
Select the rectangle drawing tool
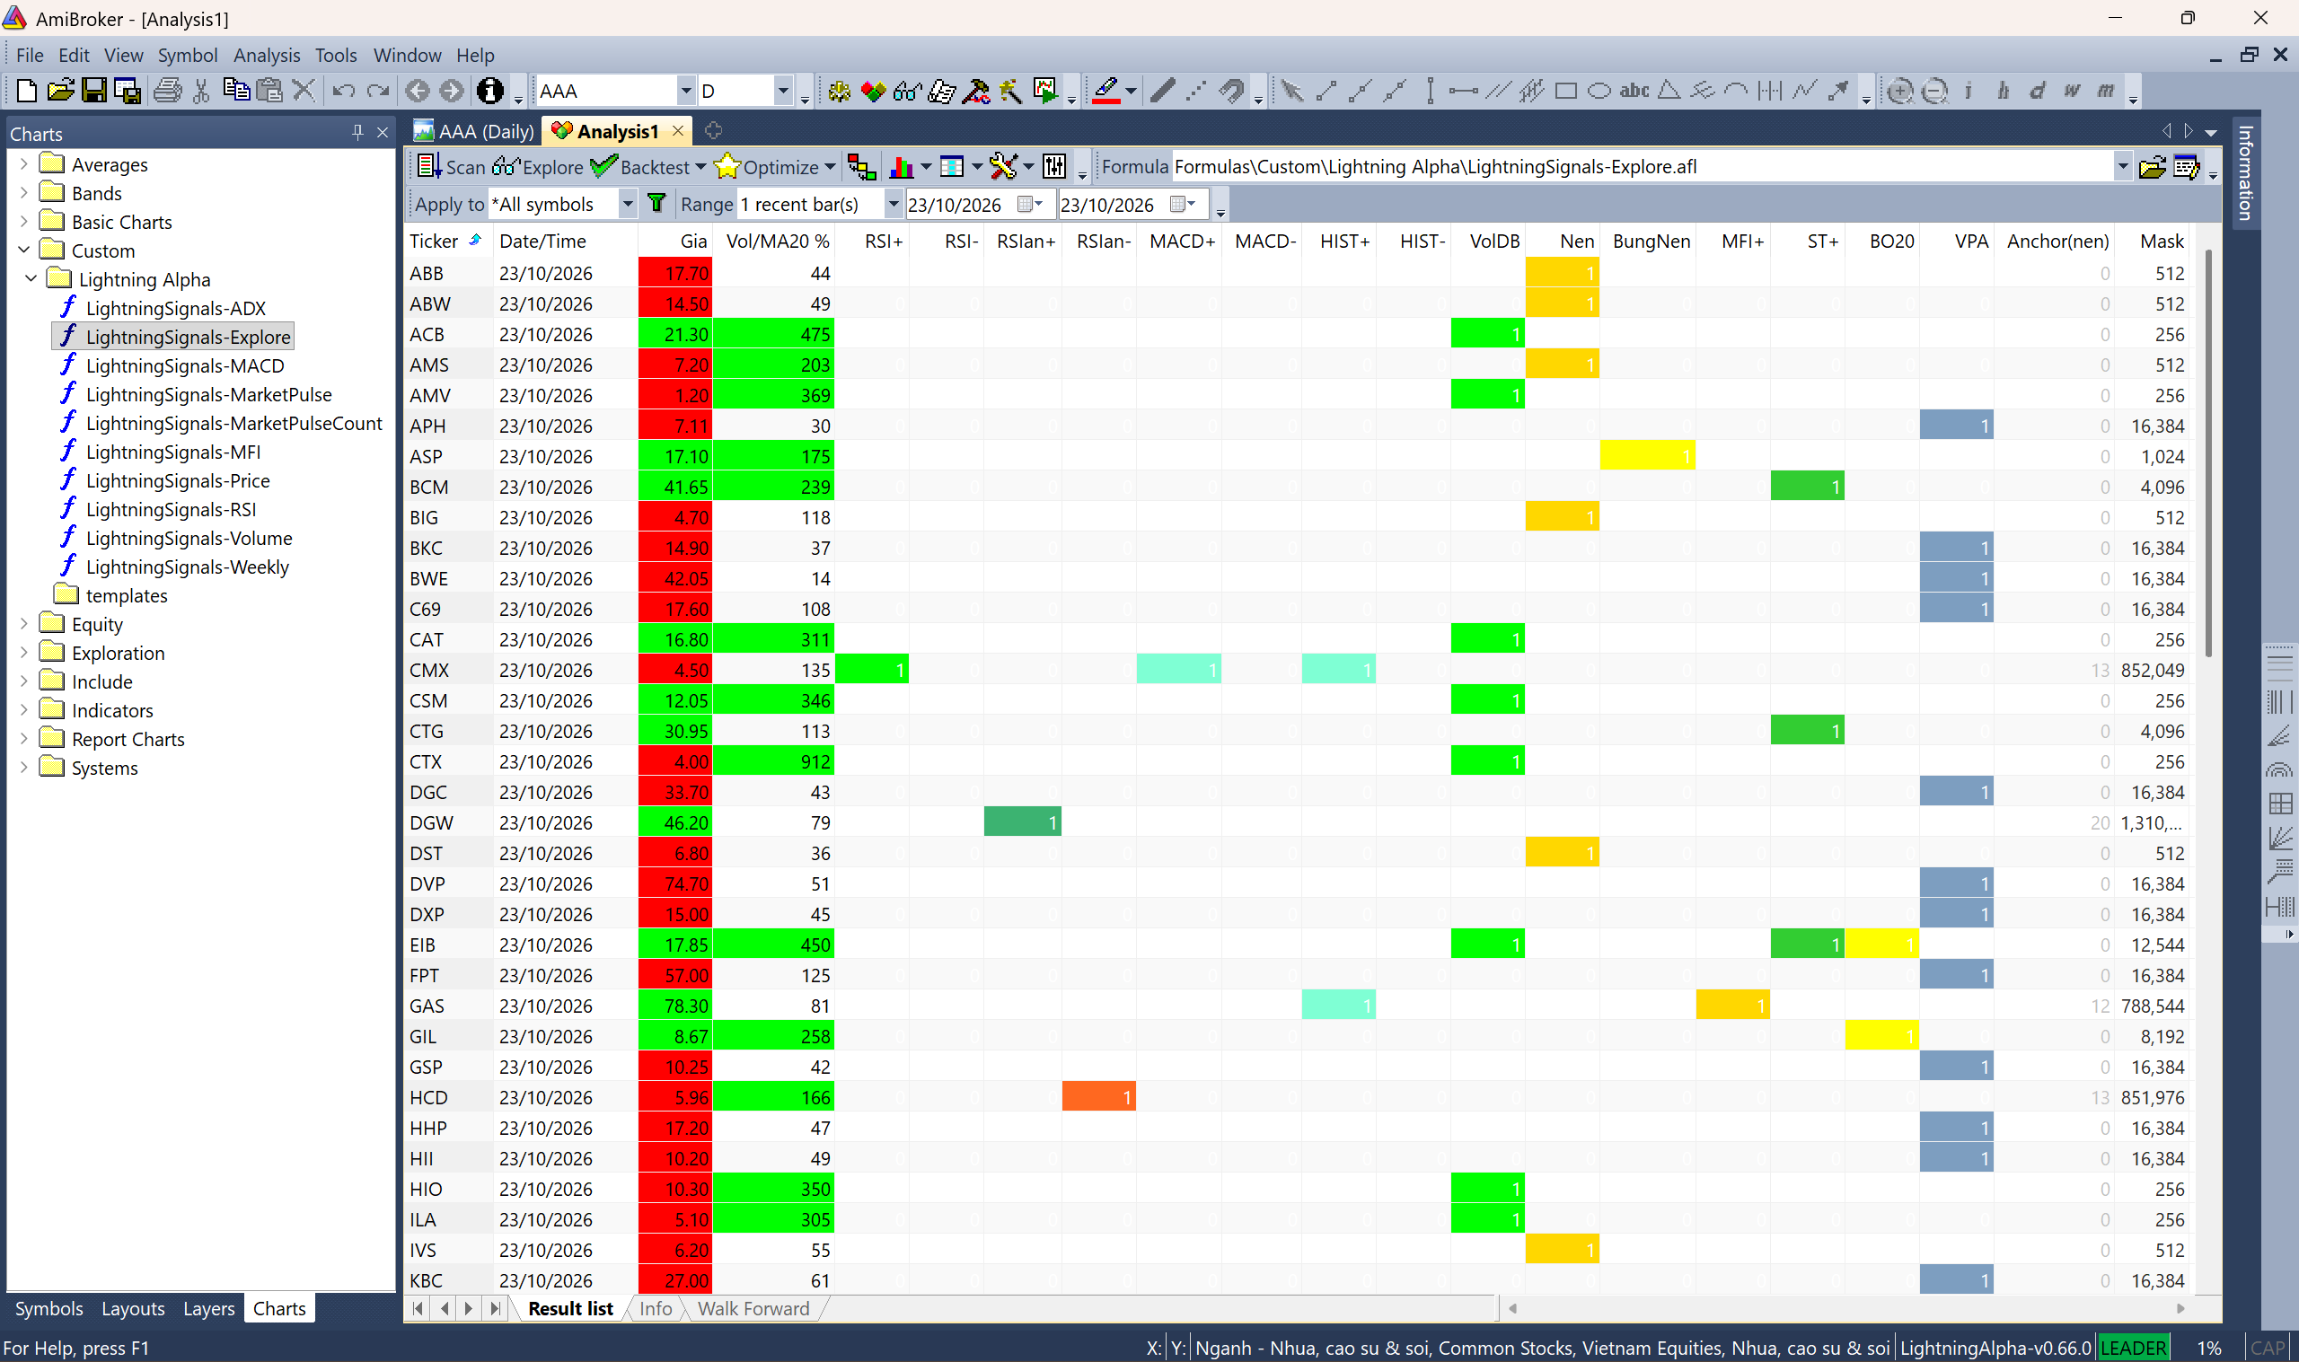pyautogui.click(x=1565, y=90)
